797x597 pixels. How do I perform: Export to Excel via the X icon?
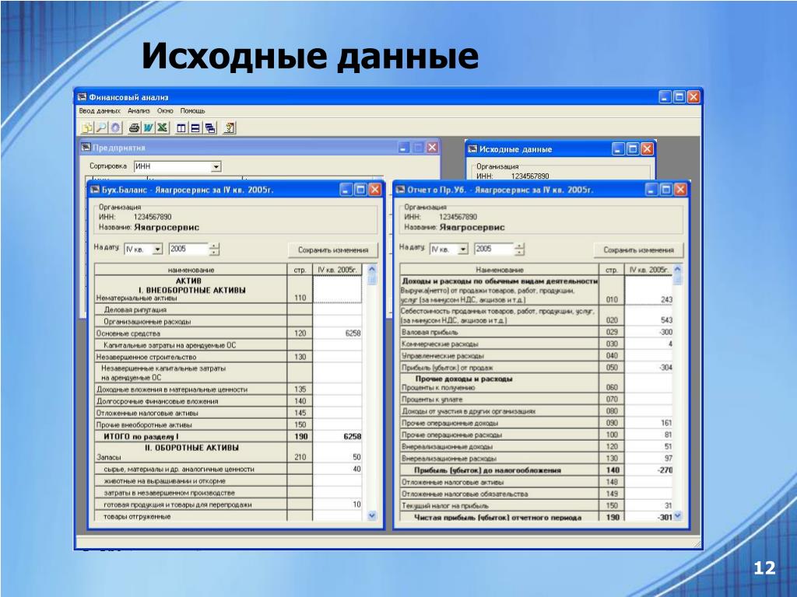162,128
